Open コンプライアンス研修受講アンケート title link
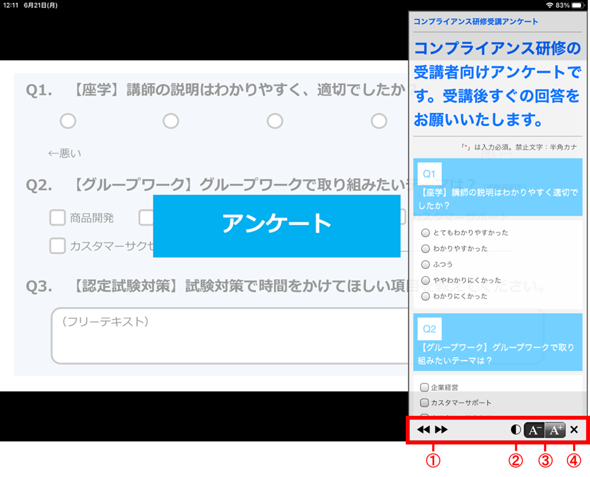The image size is (590, 477). [476, 22]
